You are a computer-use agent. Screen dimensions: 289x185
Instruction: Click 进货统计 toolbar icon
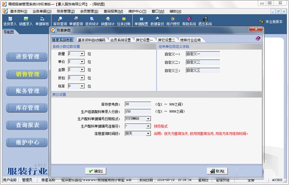click(x=92, y=21)
